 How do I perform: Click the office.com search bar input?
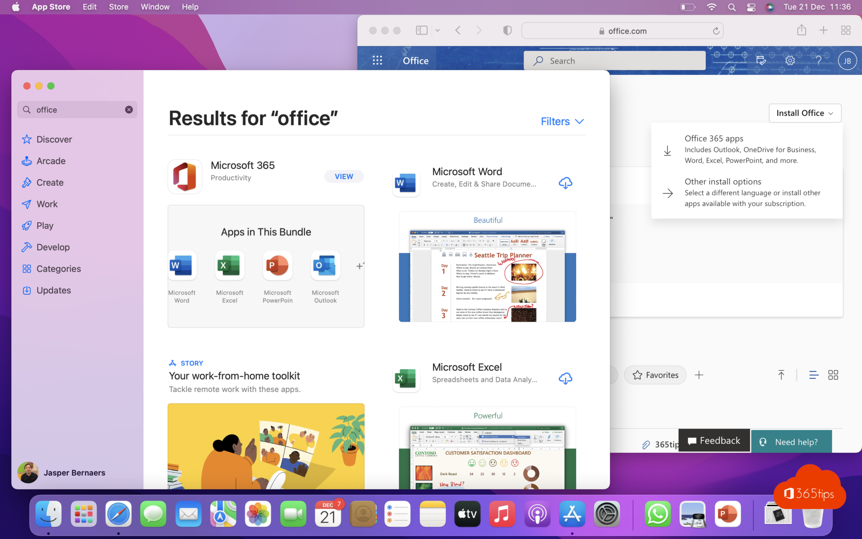click(x=615, y=60)
